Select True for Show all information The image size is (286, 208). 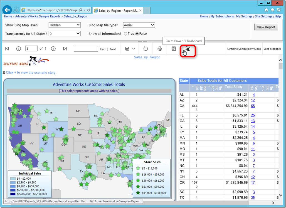click(x=125, y=34)
